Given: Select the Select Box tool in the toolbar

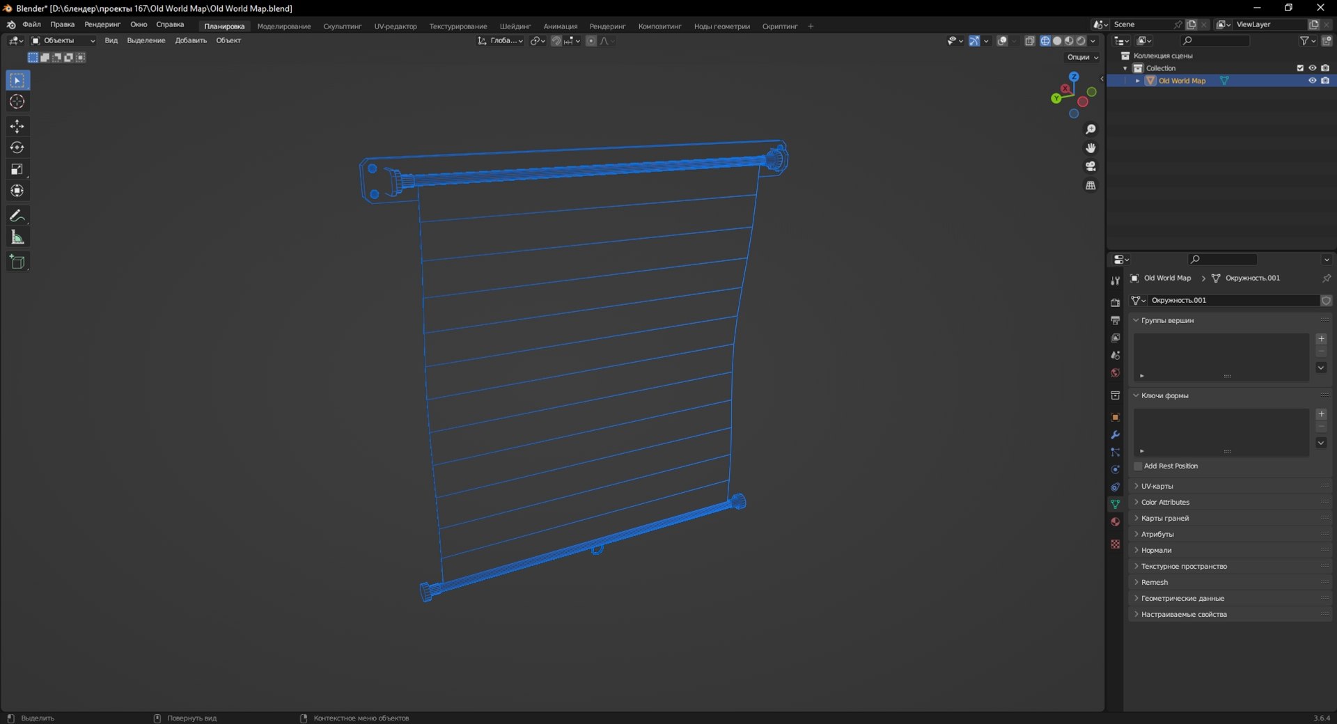Looking at the screenshot, I should click(x=17, y=81).
